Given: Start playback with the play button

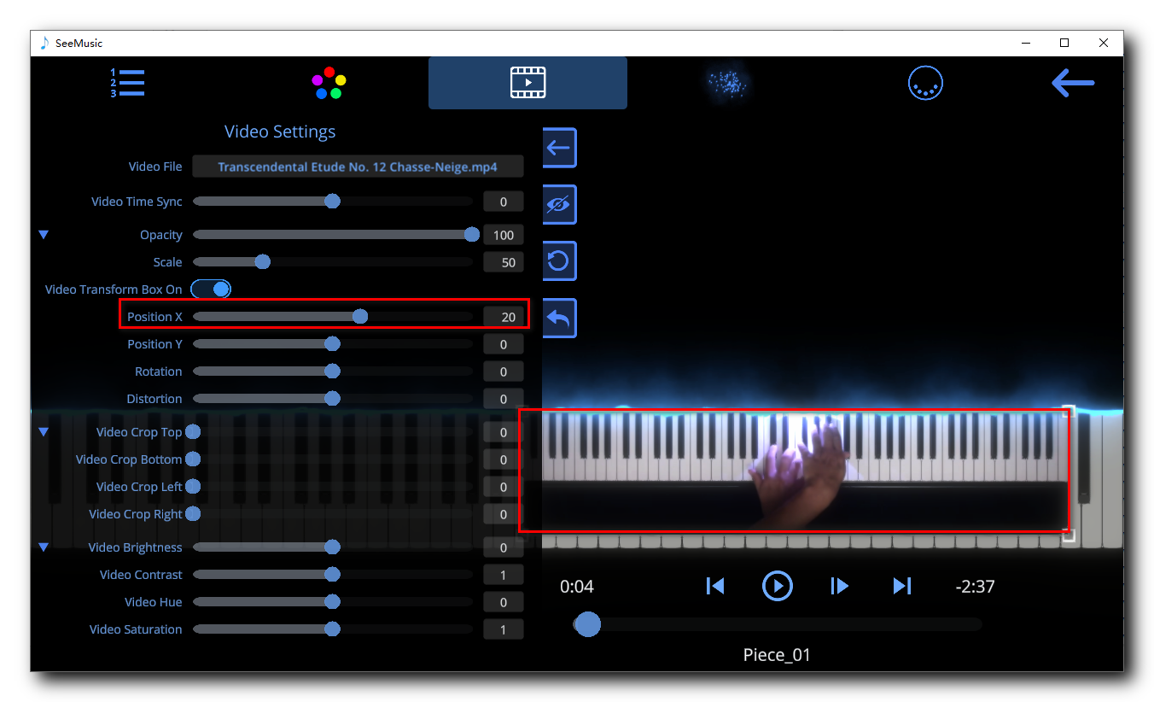Looking at the screenshot, I should point(778,586).
